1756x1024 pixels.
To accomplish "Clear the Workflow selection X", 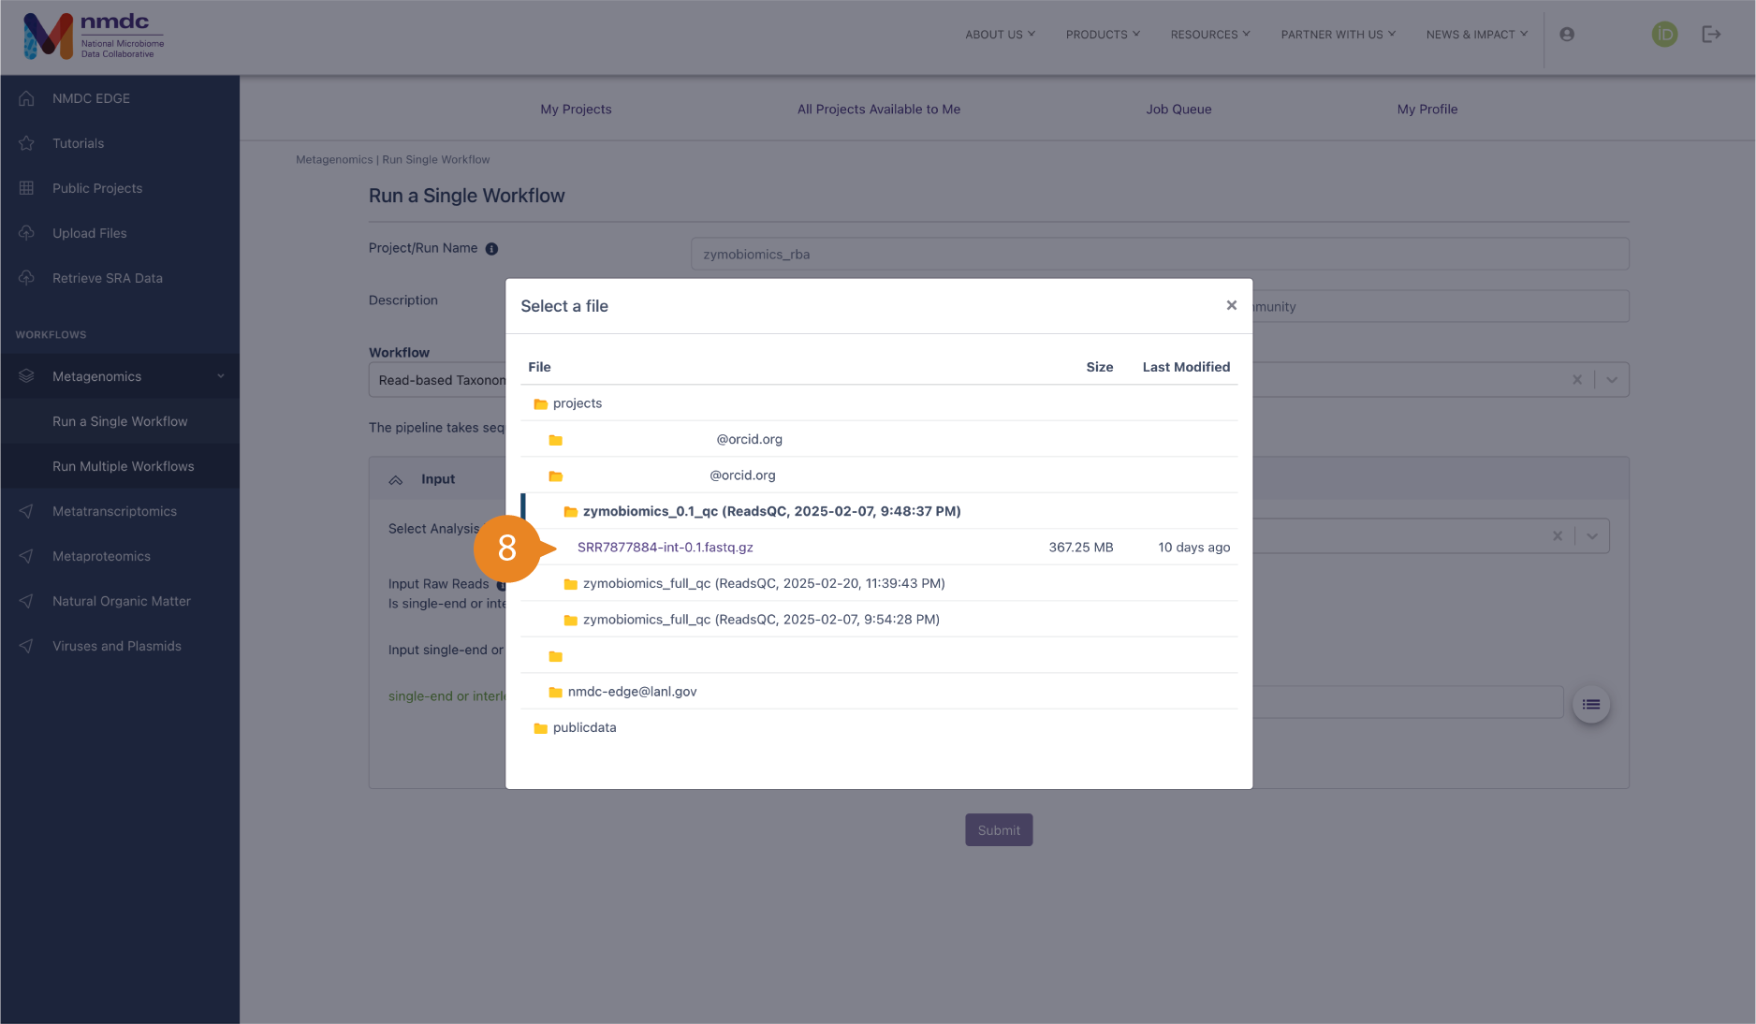I will 1577,380.
